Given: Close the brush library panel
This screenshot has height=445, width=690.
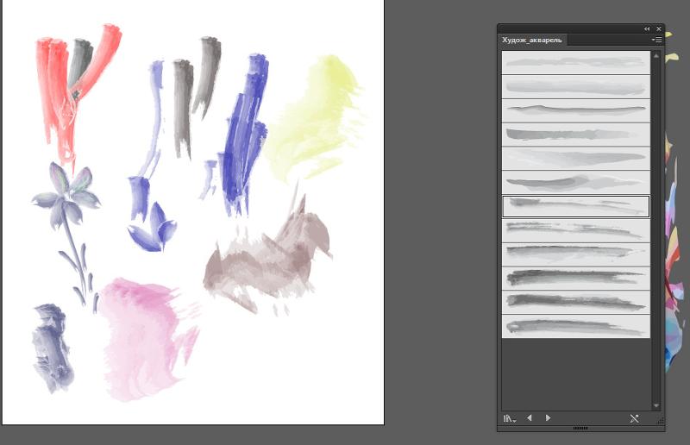Looking at the screenshot, I should [659, 28].
